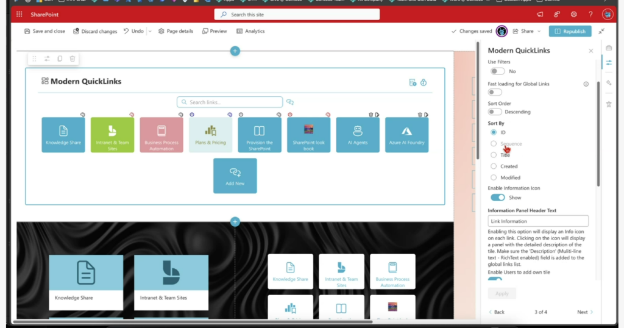Click the Republish button
Screen dimensions: 624x328
click(570, 31)
